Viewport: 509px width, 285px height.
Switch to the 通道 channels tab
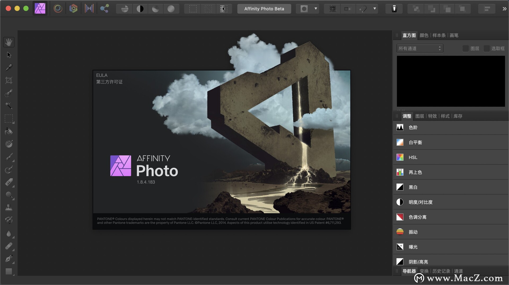(x=458, y=271)
